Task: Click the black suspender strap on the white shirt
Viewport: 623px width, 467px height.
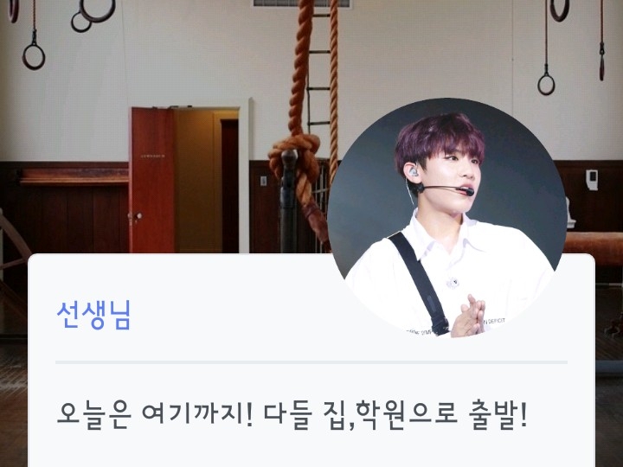Action: tap(420, 283)
